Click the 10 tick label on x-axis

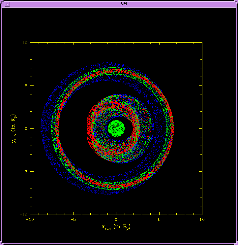click(x=202, y=219)
